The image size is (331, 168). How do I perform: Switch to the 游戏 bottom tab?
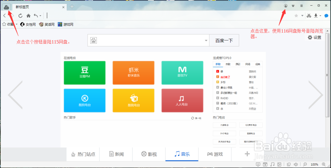tap(215, 154)
